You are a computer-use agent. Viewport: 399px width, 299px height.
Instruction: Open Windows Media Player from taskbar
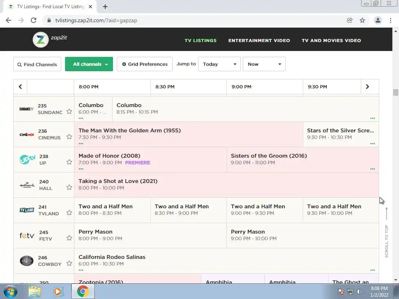click(x=58, y=292)
